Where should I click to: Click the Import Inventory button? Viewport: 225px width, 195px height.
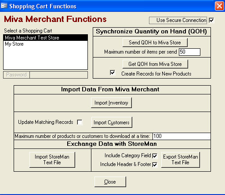pyautogui.click(x=111, y=103)
